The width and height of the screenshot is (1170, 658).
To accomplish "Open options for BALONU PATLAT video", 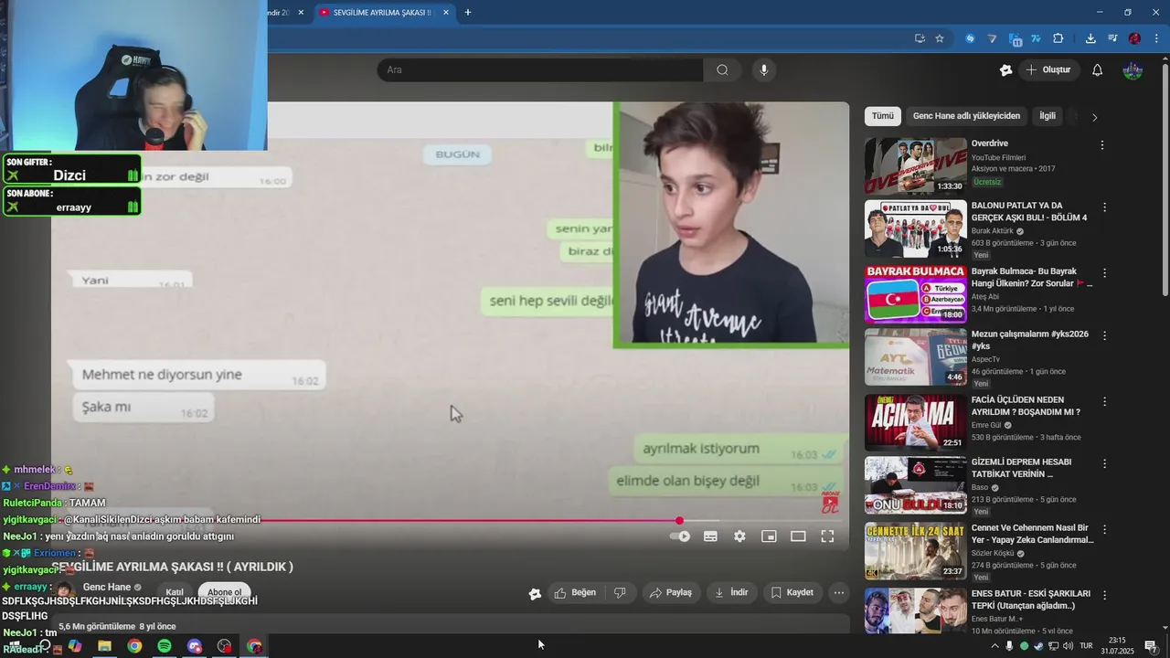I will (x=1104, y=207).
